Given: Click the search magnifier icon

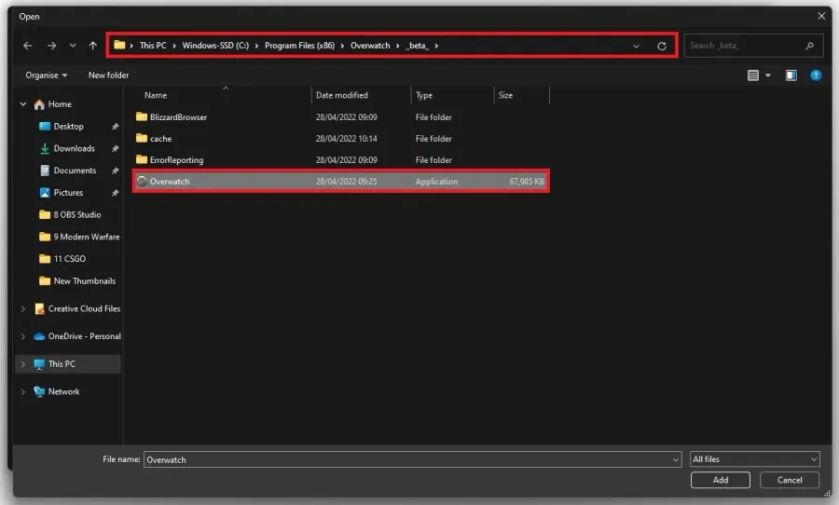Looking at the screenshot, I should tap(809, 46).
